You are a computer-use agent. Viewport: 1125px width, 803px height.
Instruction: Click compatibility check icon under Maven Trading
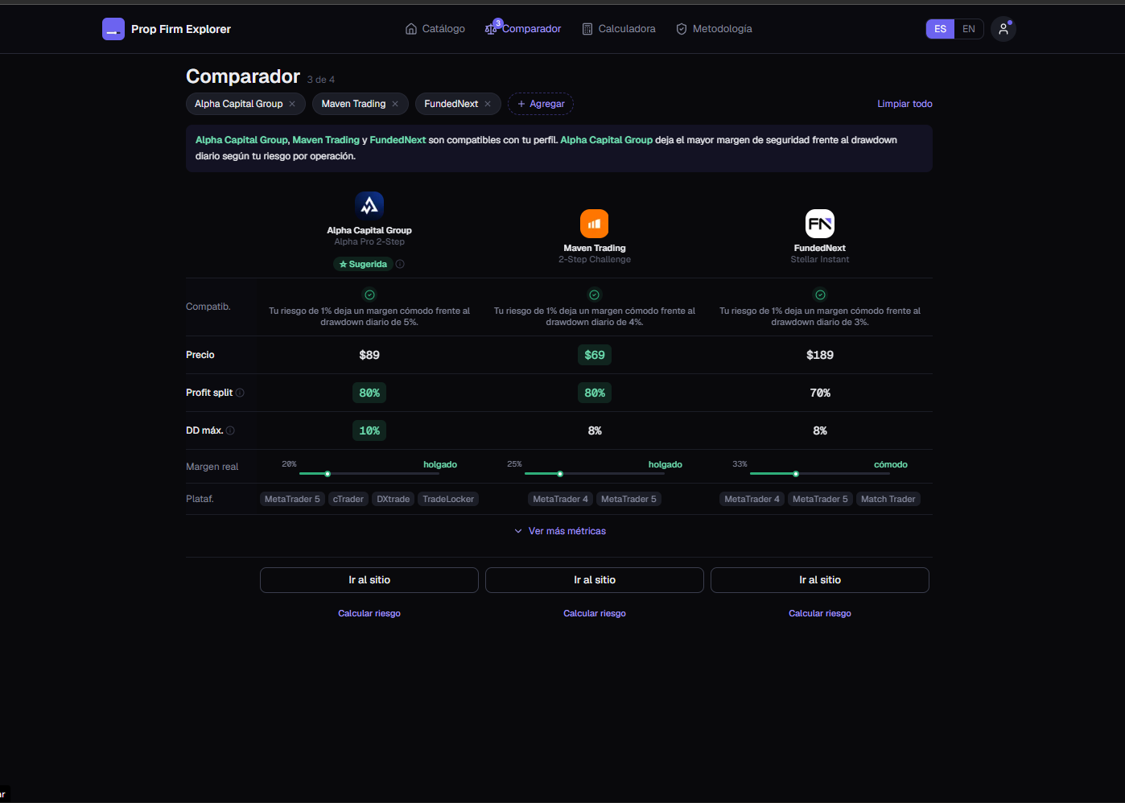pyautogui.click(x=595, y=295)
